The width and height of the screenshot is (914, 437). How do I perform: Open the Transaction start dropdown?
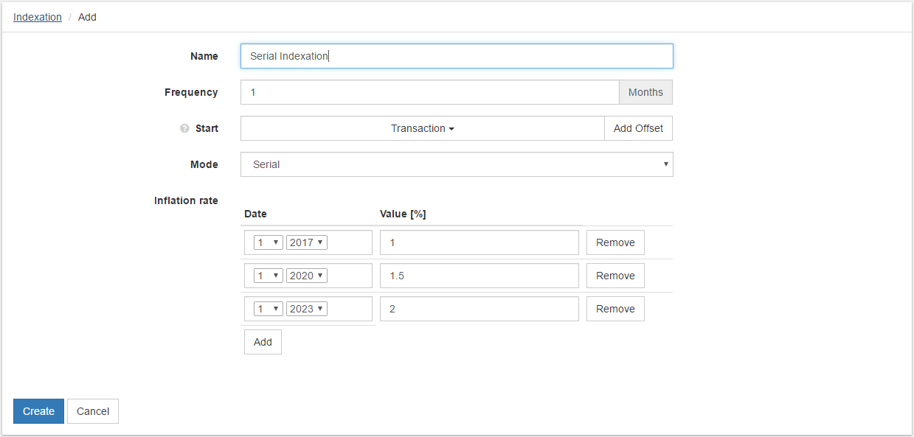pyautogui.click(x=422, y=128)
